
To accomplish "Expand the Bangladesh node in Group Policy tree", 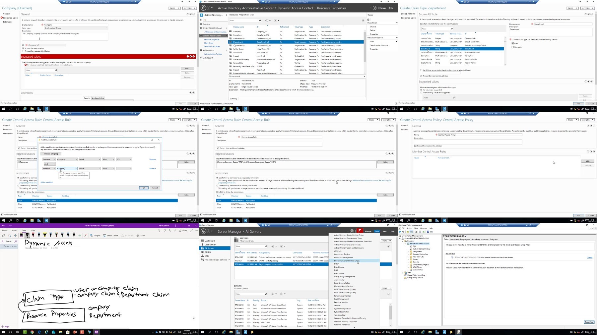I will 408,251.
